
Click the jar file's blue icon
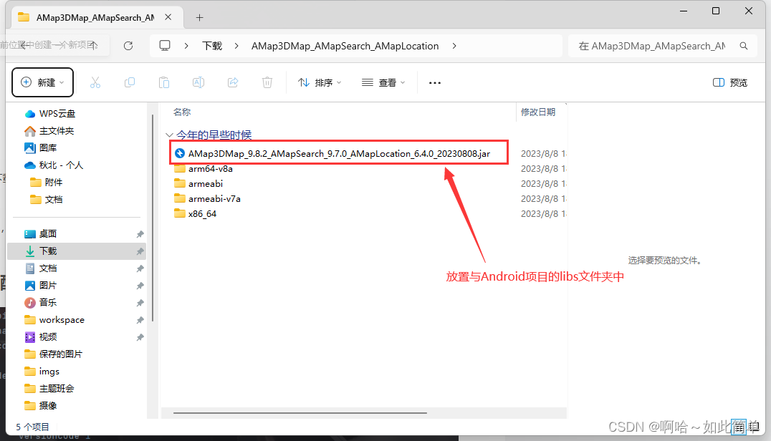[179, 153]
